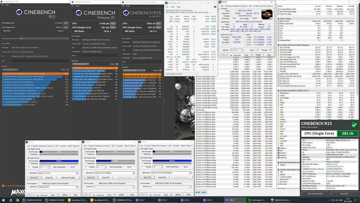Click Core 15 T1 Effective Clock icon
The width and height of the screenshot is (360, 203).
pyautogui.click(x=197, y=186)
